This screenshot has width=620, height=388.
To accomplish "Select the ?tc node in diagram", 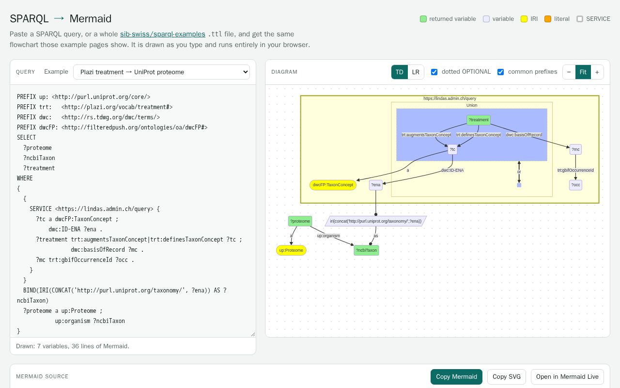I will pos(452,149).
